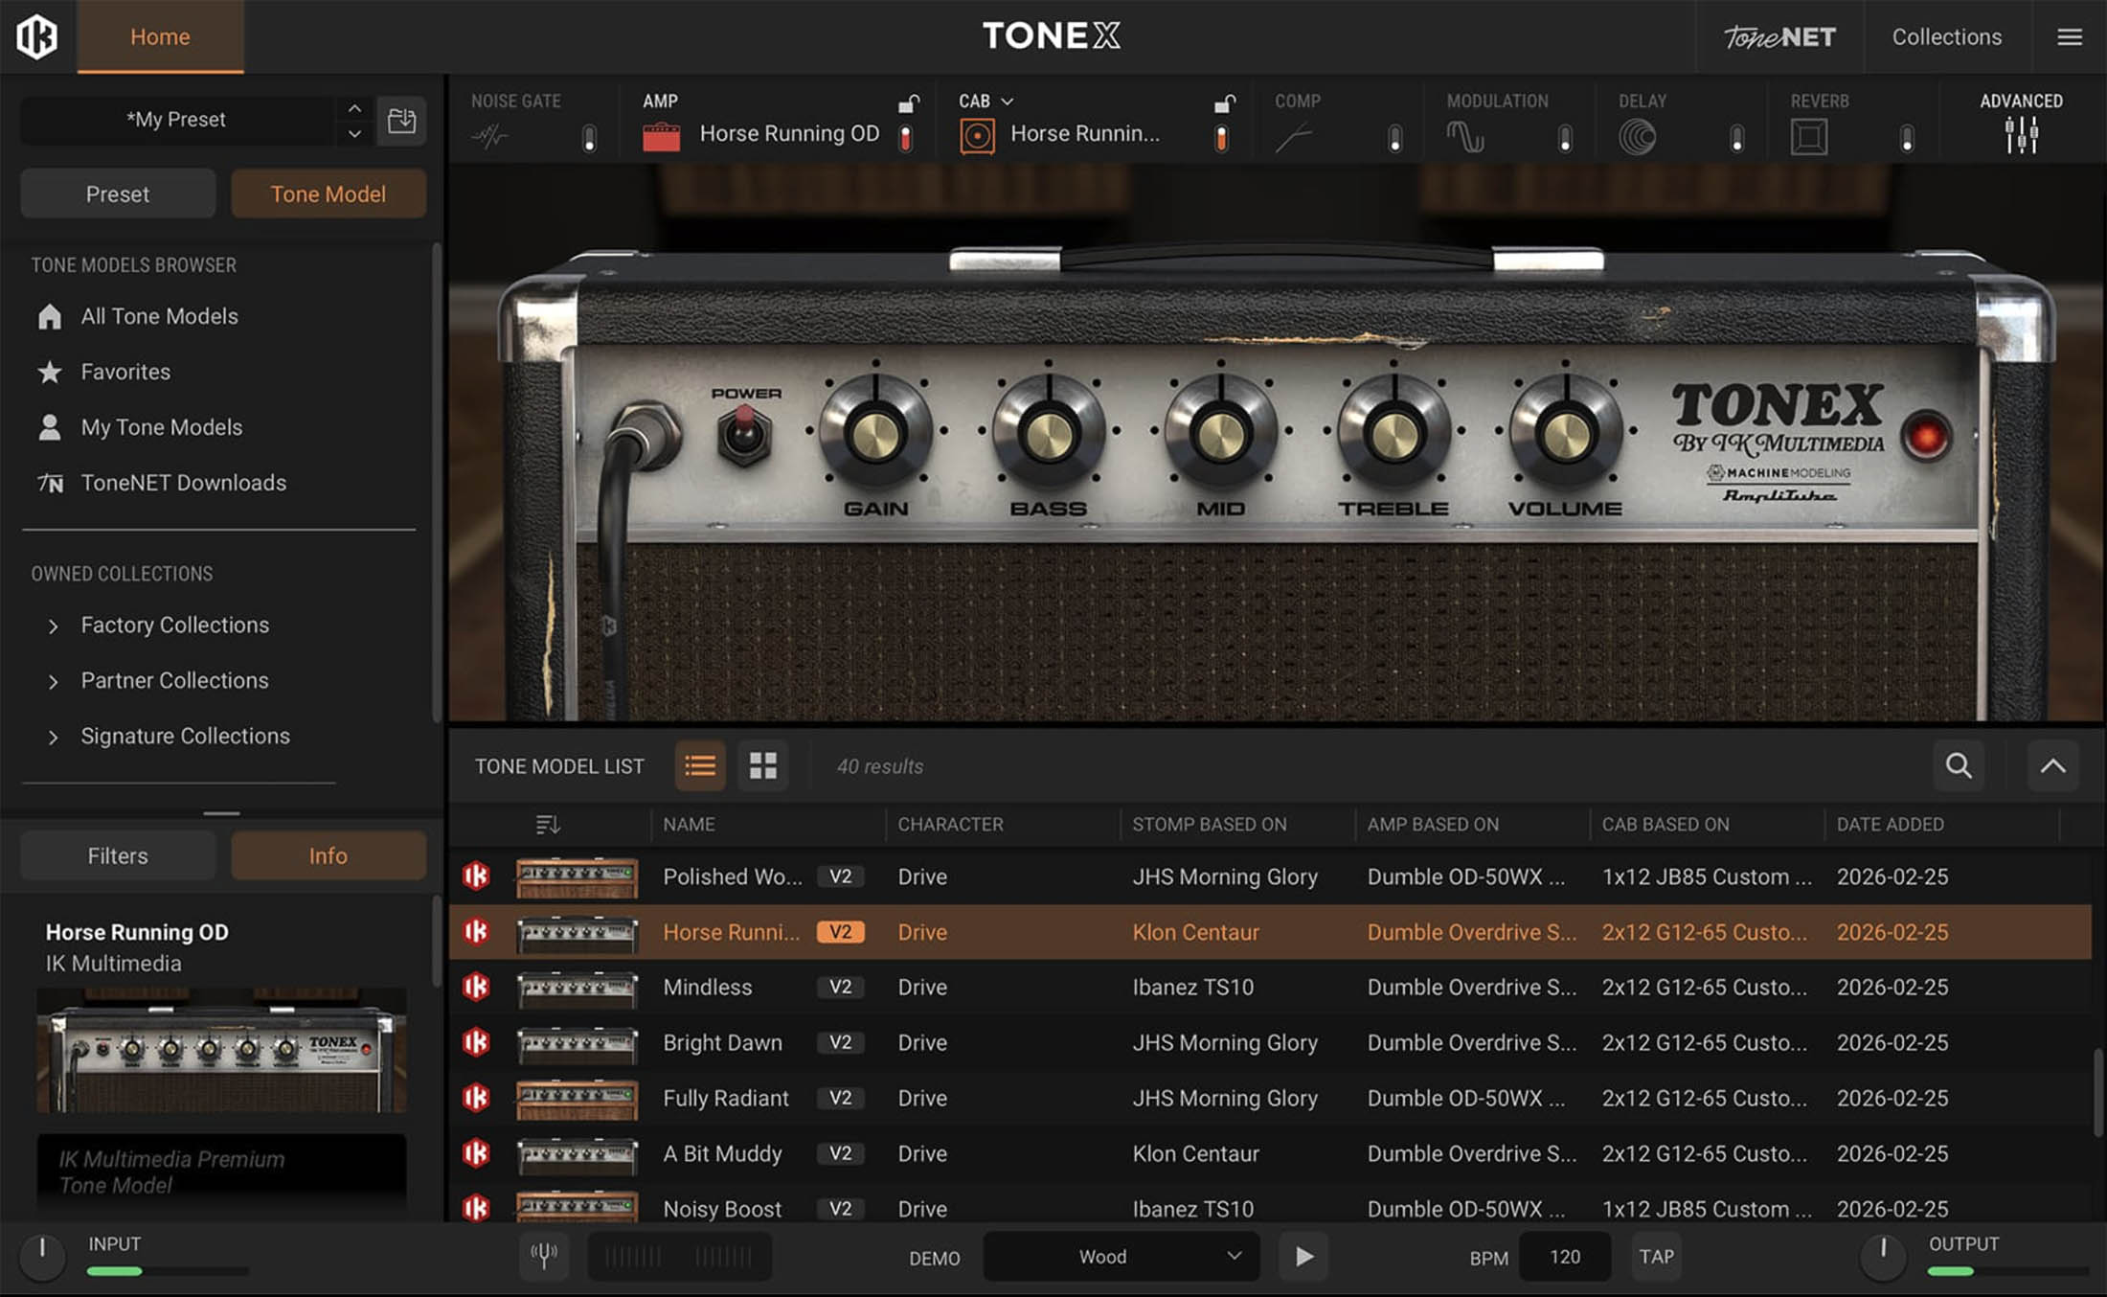The height and width of the screenshot is (1297, 2107).
Task: Open the hamburger menu
Action: pyautogui.click(x=2069, y=36)
